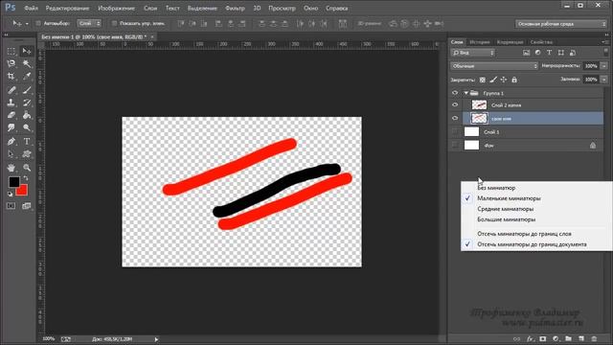Screen dimensions: 613x345
Task: Show Фон layer visibility box
Action: (455, 145)
